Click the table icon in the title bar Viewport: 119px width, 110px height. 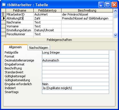(4, 5)
